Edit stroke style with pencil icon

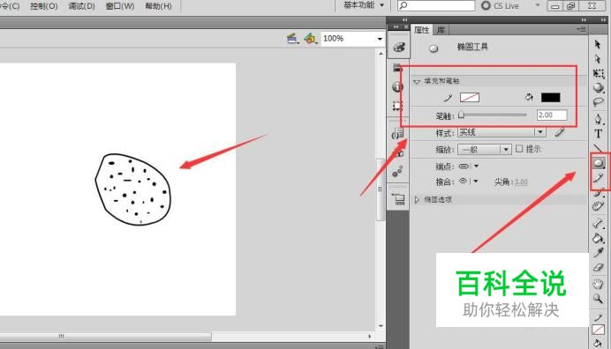coord(560,133)
